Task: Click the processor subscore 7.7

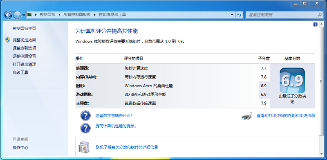Action: coord(264,68)
